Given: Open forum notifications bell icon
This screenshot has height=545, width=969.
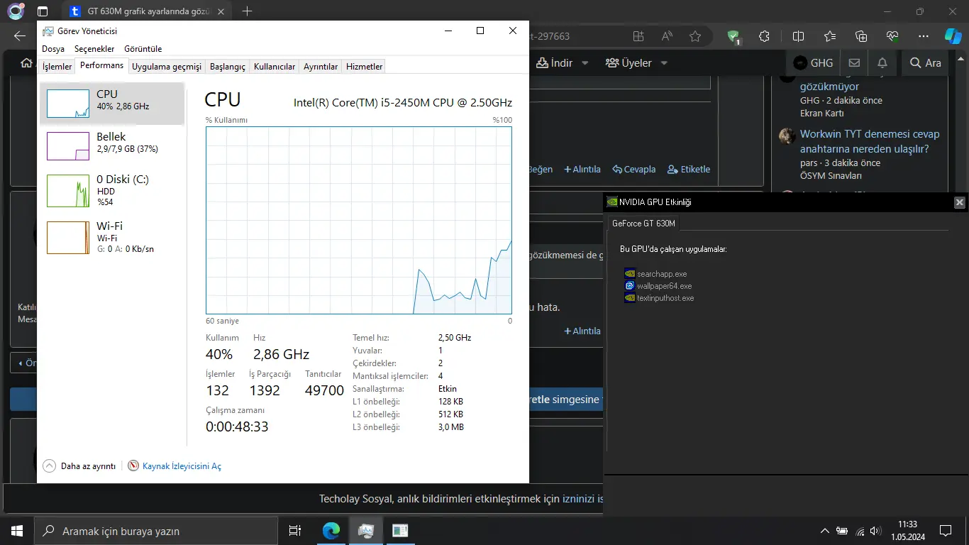Looking at the screenshot, I should (882, 63).
